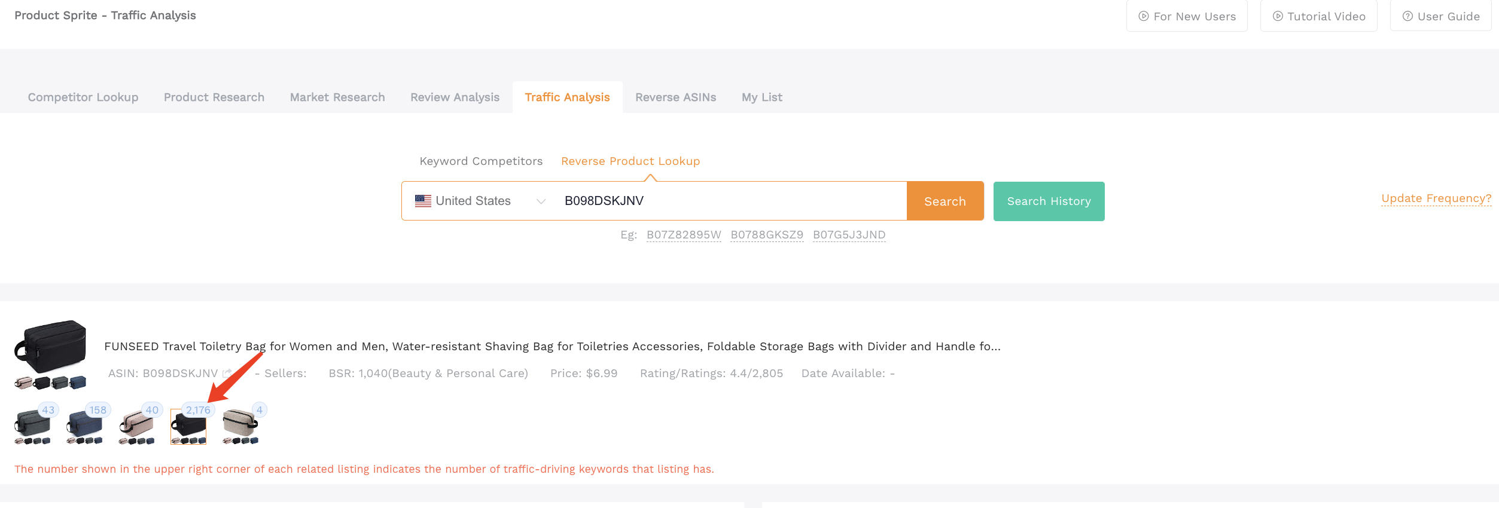Screen dimensions: 1499x508
Task: Open the User Guide
Action: tap(1440, 16)
